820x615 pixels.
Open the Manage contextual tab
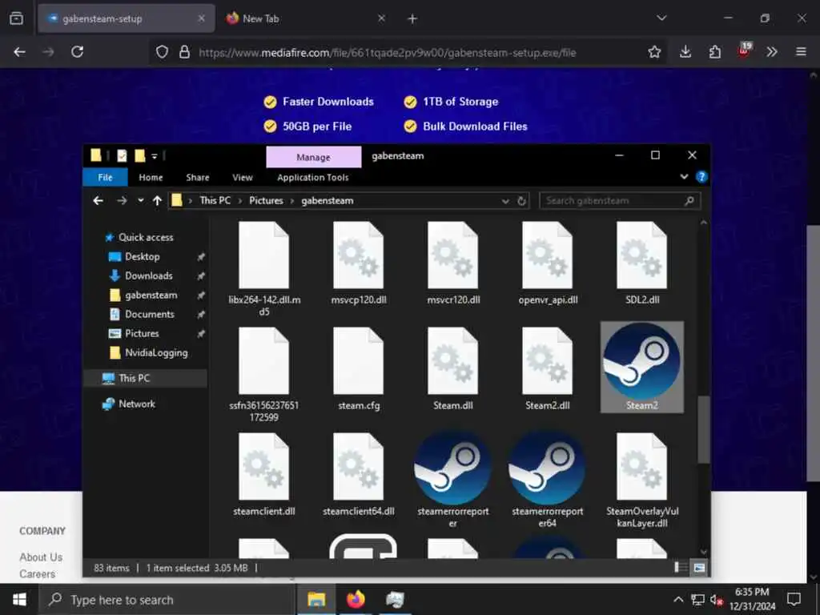[x=314, y=157]
